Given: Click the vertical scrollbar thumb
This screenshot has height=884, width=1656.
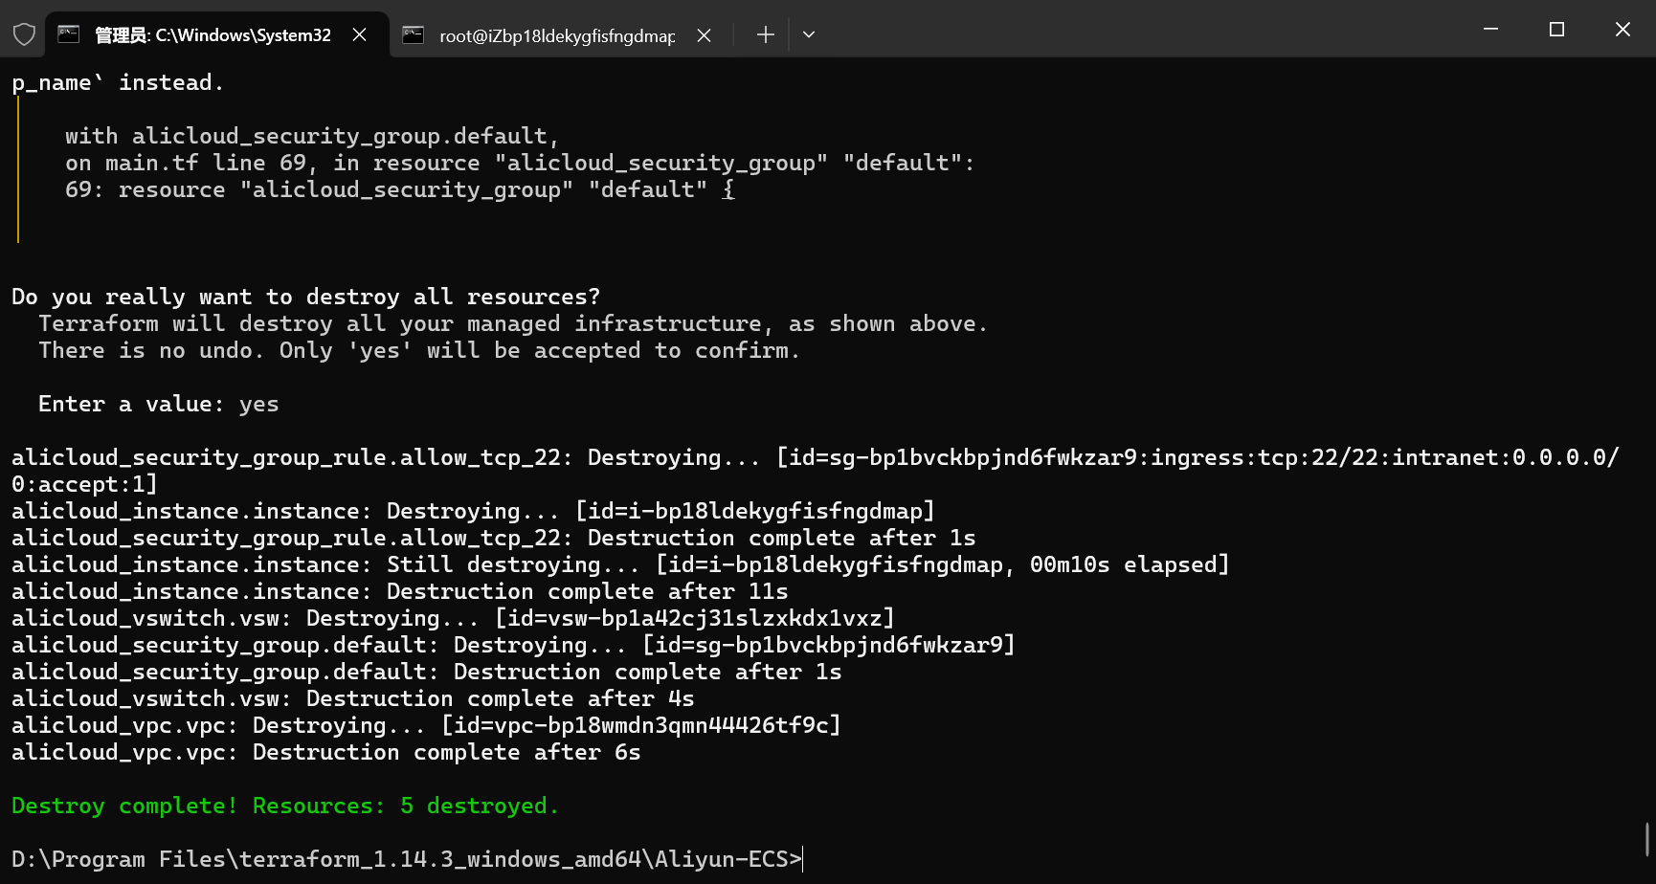Looking at the screenshot, I should [1647, 839].
